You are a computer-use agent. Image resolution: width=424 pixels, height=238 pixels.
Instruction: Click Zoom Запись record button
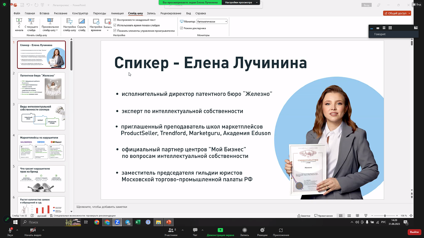(x=245, y=232)
